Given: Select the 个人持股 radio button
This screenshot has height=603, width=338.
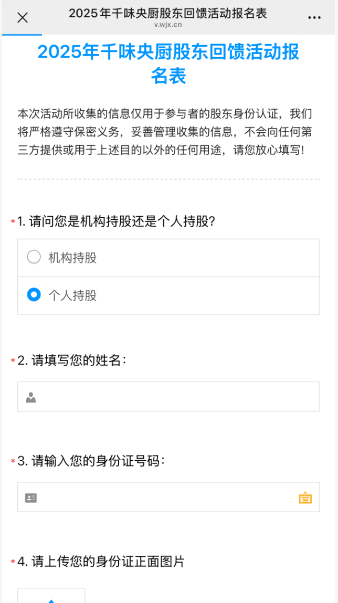Looking at the screenshot, I should tap(34, 295).
